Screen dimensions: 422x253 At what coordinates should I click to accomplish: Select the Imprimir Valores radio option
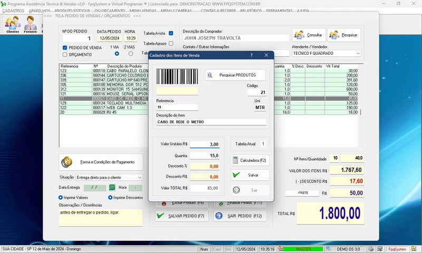click(x=61, y=198)
